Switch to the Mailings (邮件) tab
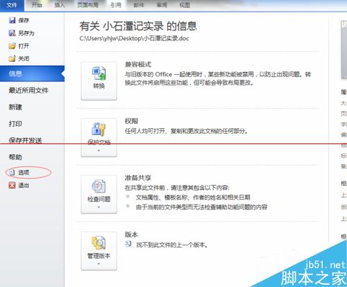 click(x=139, y=5)
